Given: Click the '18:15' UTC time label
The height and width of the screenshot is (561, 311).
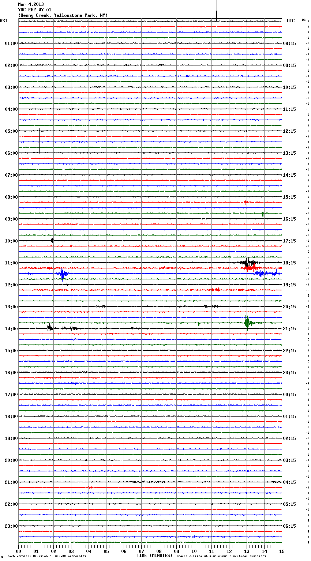Looking at the screenshot, I should [x=289, y=263].
